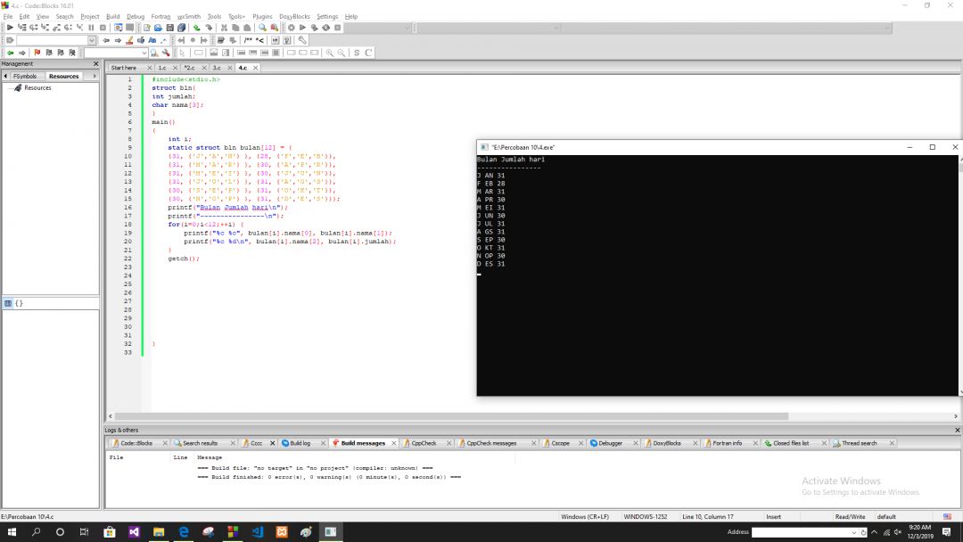Open the Plugins menu
Image resolution: width=963 pixels, height=542 pixels.
(x=262, y=17)
